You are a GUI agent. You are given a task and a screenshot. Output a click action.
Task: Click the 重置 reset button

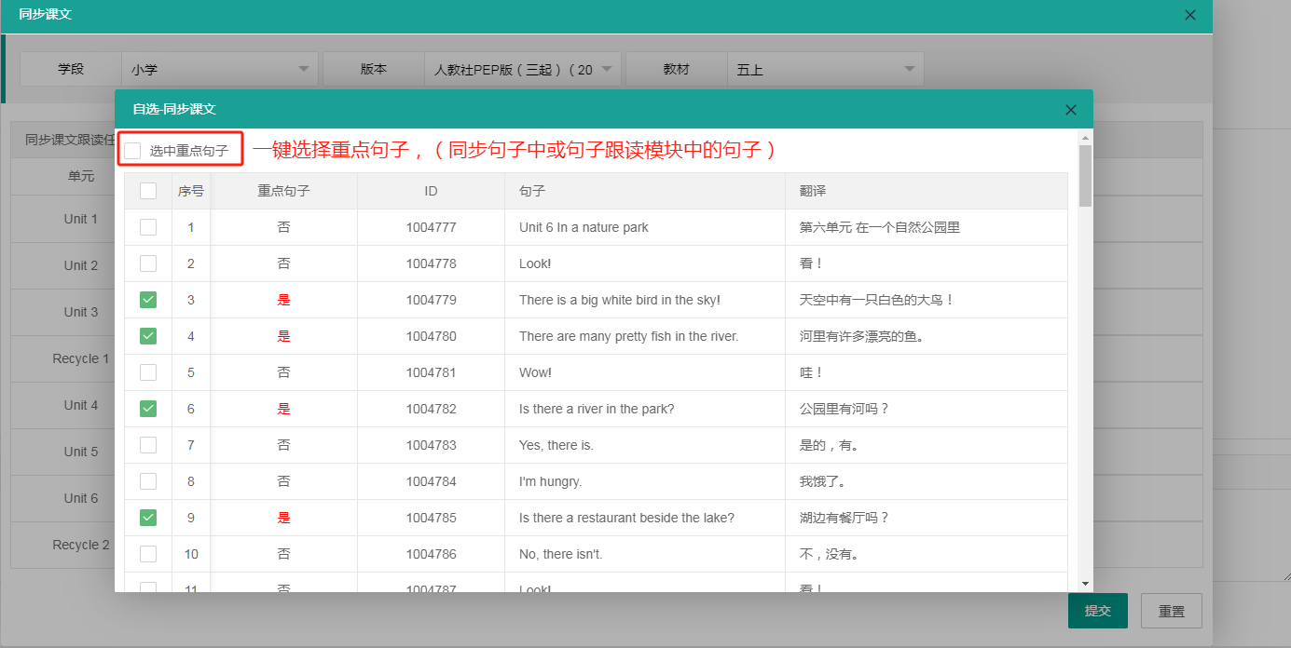pyautogui.click(x=1172, y=611)
